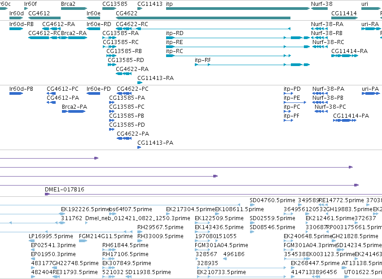
Task: Select the SD02559.5prime EST label
Action: [272, 218]
